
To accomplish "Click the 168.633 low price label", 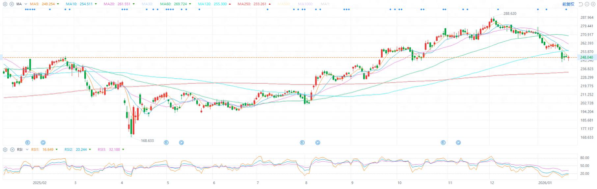I will 148,141.
